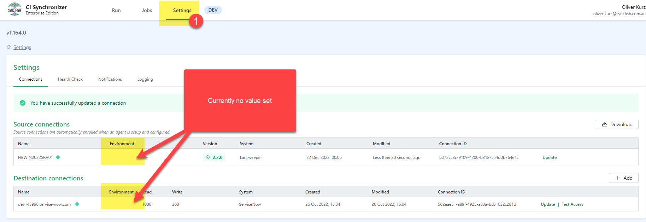The width and height of the screenshot is (646, 222).
Task: Click the Settings breadcrumb link
Action: [22, 47]
